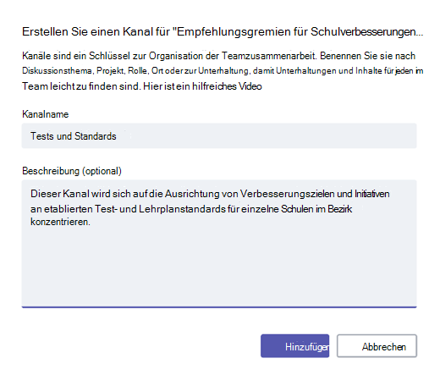The width and height of the screenshot is (440, 380).
Task: Focus the Kanalname input field
Action: pyautogui.click(x=219, y=135)
